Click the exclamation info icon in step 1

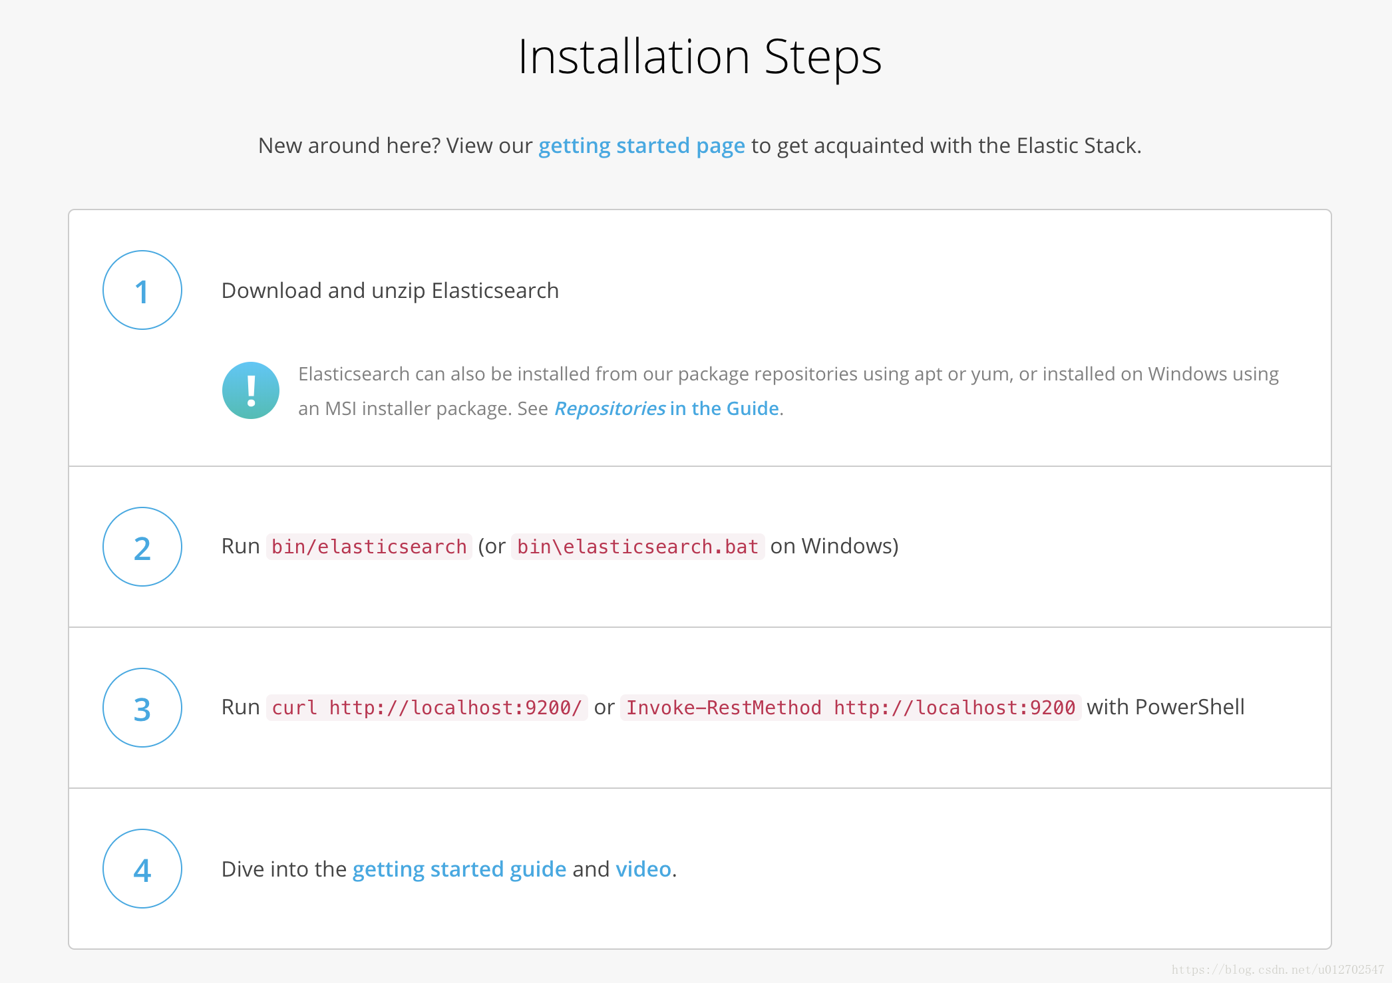pos(251,390)
